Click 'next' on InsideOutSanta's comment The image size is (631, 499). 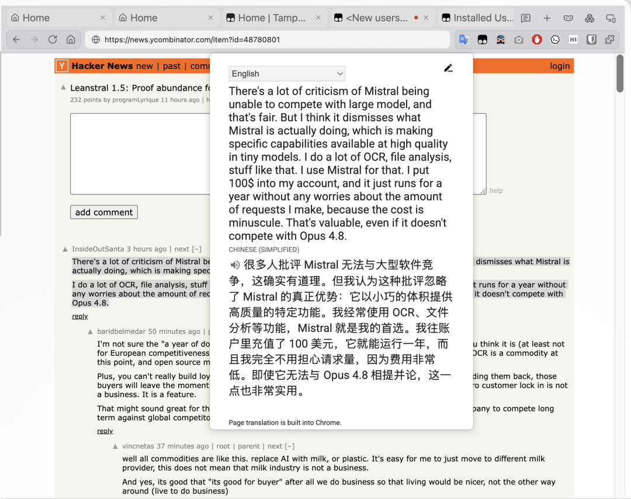tap(182, 249)
